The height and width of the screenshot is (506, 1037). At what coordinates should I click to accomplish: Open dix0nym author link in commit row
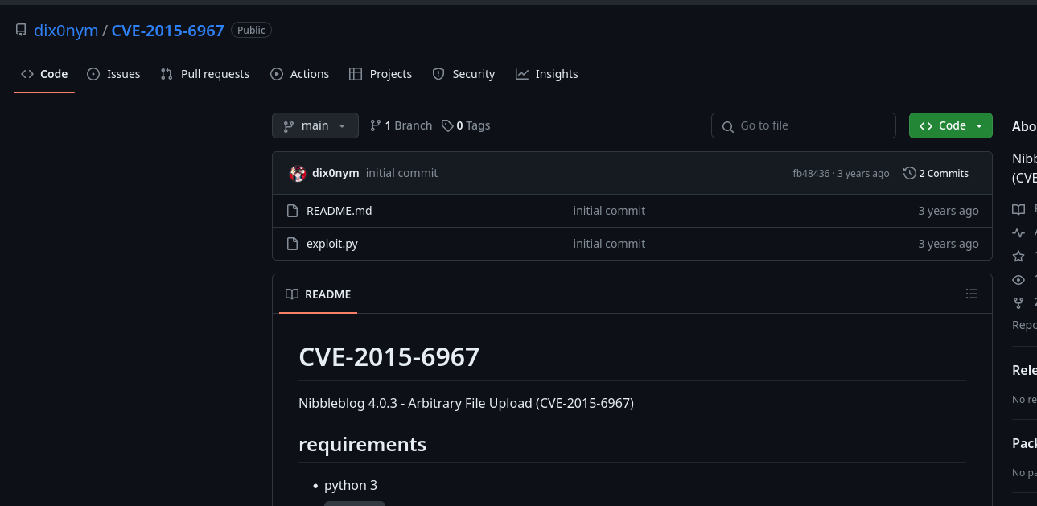click(x=335, y=173)
